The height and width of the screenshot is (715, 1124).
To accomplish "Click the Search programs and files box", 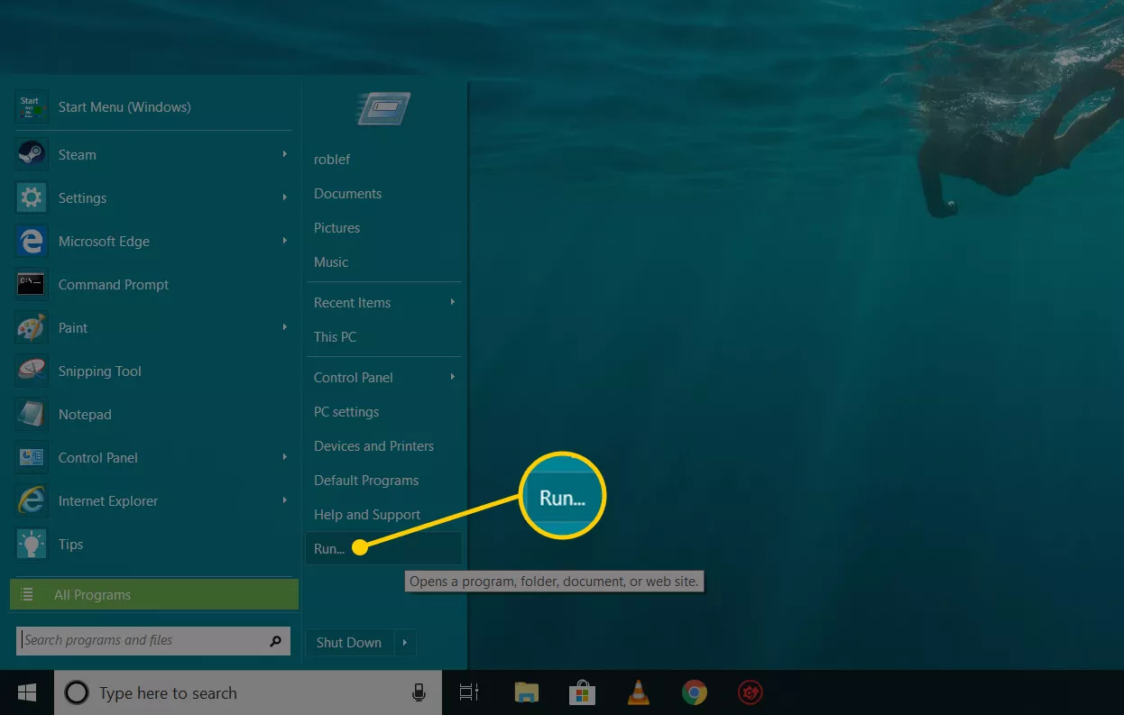I will (x=153, y=641).
